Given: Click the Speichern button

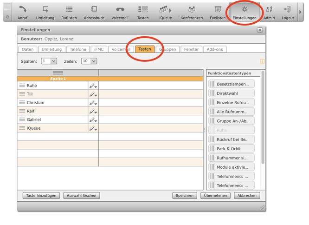Looking at the screenshot, I should [185, 196].
